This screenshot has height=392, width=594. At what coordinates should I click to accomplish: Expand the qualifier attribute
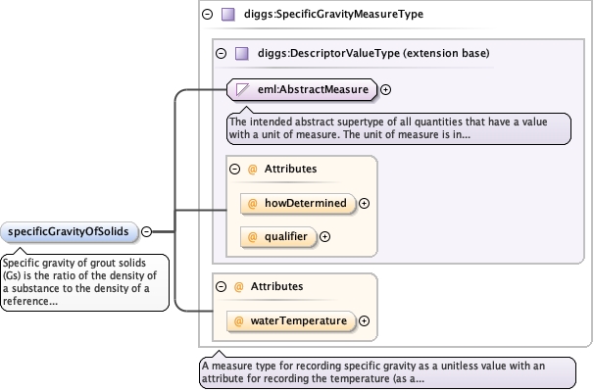point(325,236)
